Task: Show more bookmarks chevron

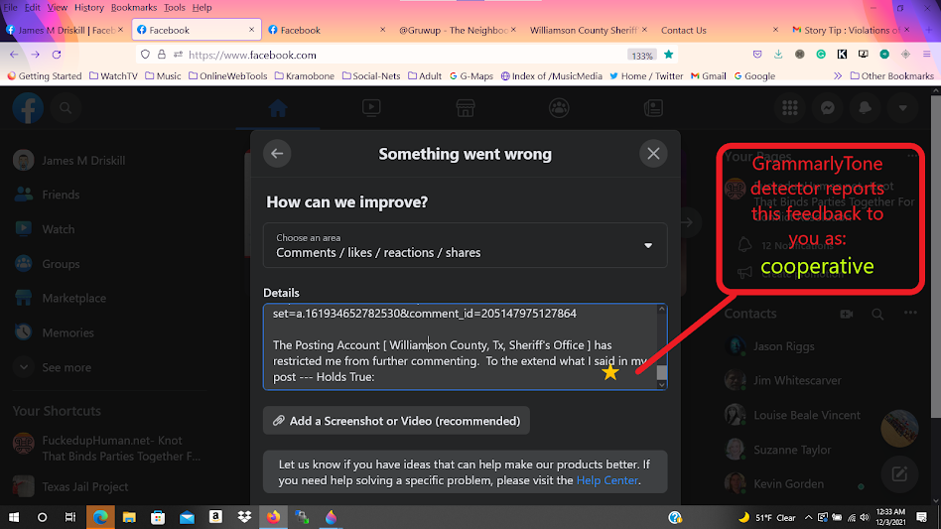Action: tap(838, 76)
